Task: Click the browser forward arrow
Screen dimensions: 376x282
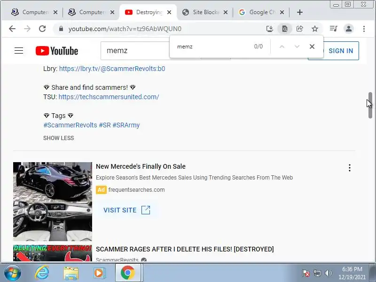Action: (x=27, y=29)
